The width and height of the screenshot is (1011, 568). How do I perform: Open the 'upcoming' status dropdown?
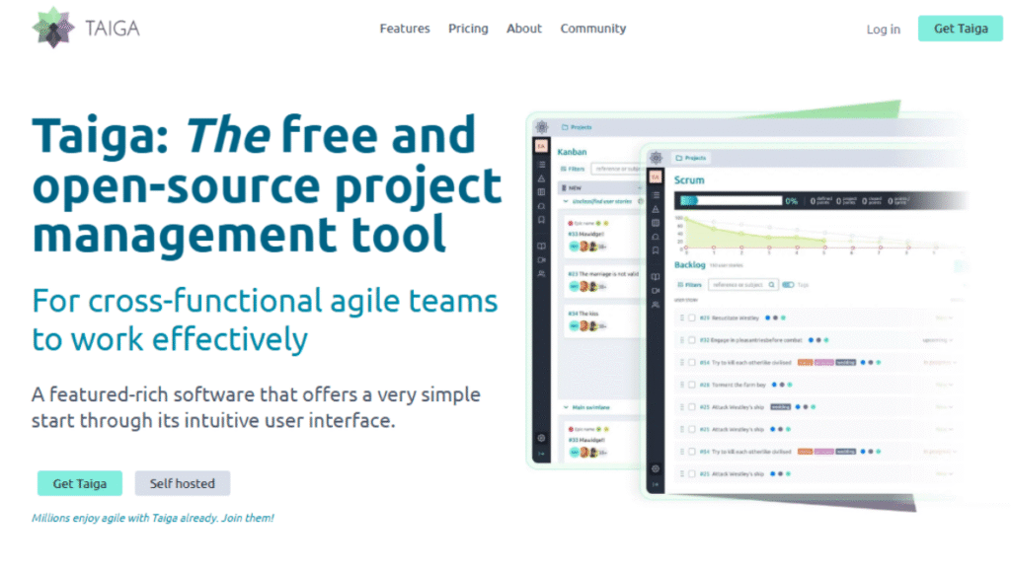click(x=938, y=340)
